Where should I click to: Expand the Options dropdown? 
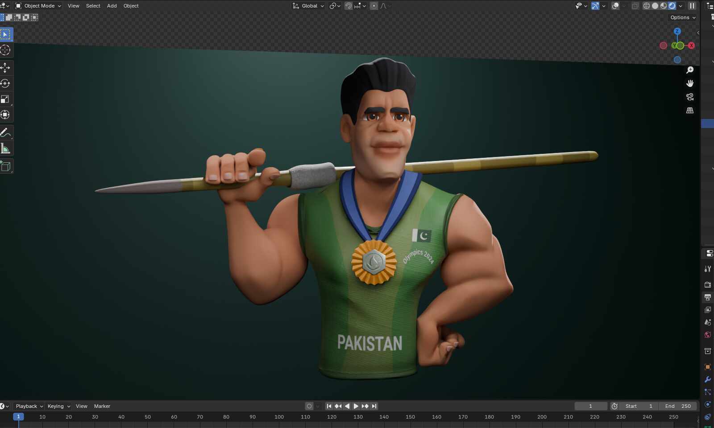(x=683, y=17)
